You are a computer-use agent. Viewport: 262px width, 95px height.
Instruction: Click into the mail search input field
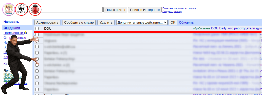click(72, 10)
